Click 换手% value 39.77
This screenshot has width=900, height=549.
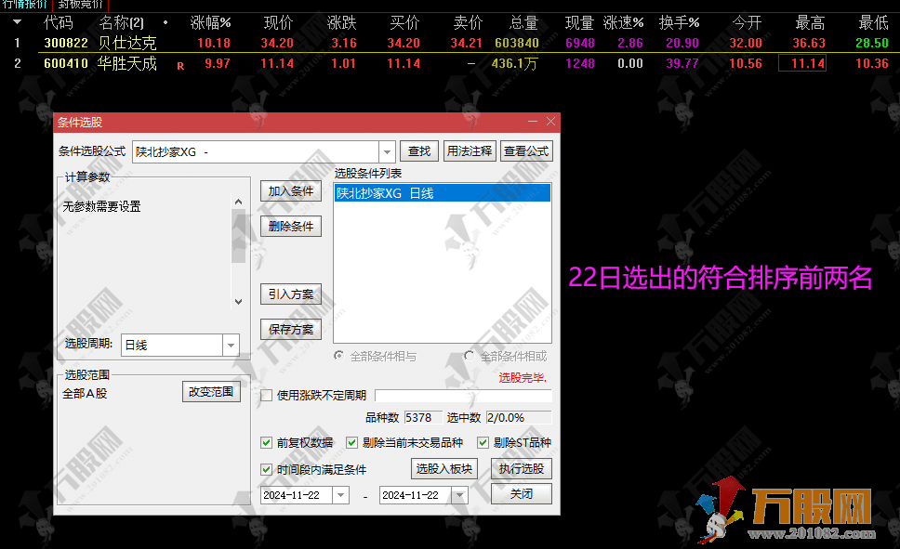[x=682, y=64]
